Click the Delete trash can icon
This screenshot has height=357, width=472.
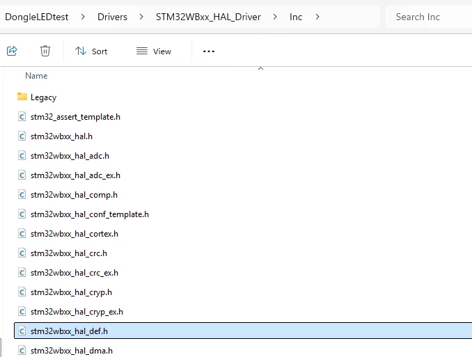tap(45, 51)
